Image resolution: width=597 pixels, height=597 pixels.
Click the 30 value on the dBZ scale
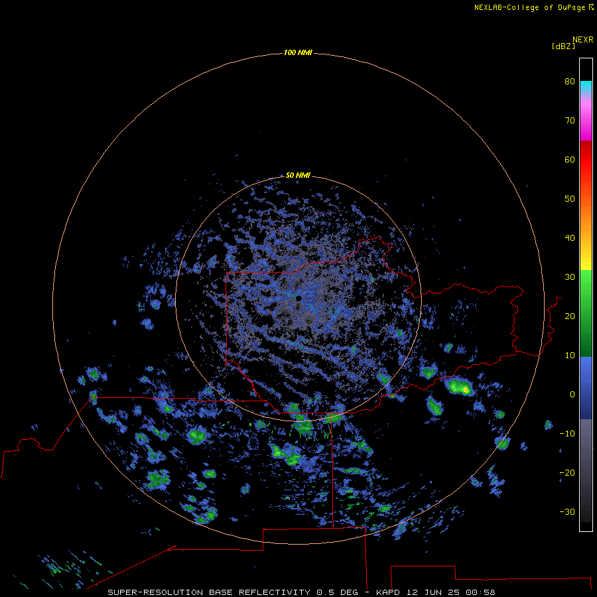(x=570, y=277)
